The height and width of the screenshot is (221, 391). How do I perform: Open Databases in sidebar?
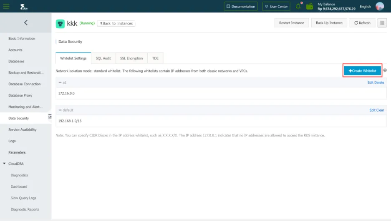click(x=16, y=61)
